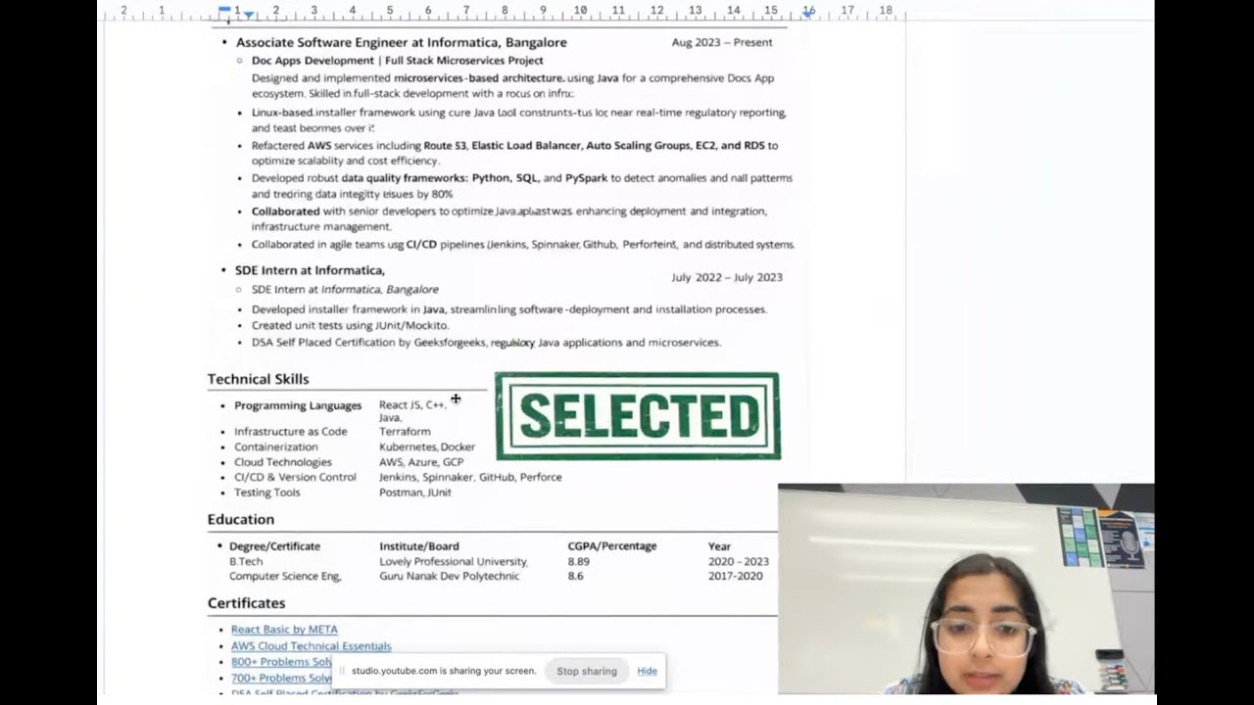Click 'Associate Software Engineer at Informatica, Bangalore' title
1254x705 pixels.
(401, 42)
